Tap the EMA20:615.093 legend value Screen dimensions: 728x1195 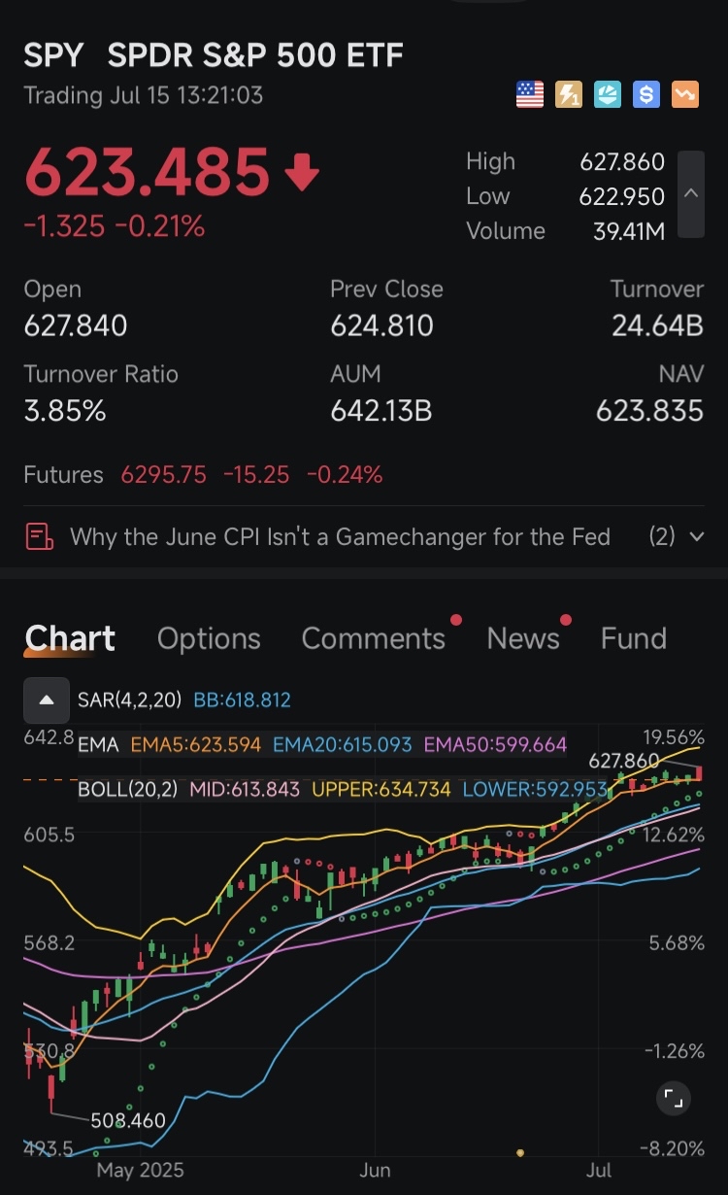(x=343, y=745)
